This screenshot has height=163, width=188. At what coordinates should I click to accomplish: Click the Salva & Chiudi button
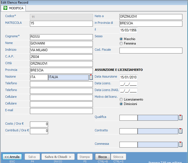point(58,157)
